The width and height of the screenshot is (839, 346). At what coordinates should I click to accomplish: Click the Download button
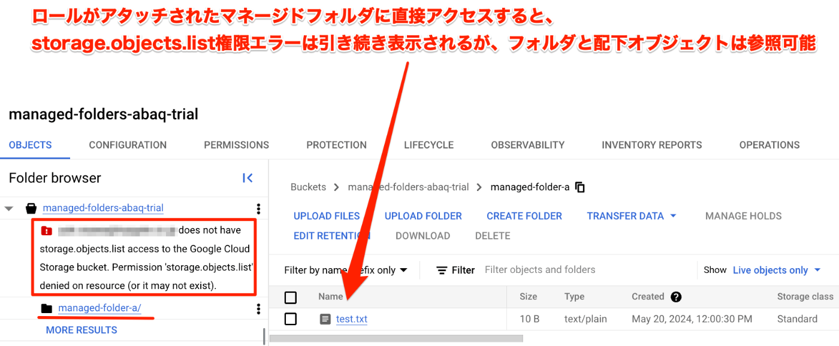coord(422,236)
